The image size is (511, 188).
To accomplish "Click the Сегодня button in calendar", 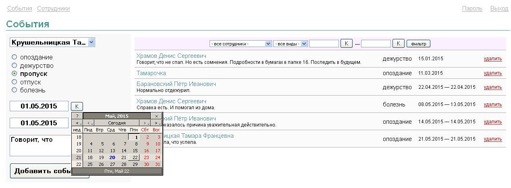I will [117, 123].
